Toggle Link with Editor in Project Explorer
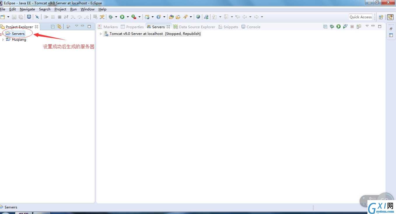 pos(59,27)
